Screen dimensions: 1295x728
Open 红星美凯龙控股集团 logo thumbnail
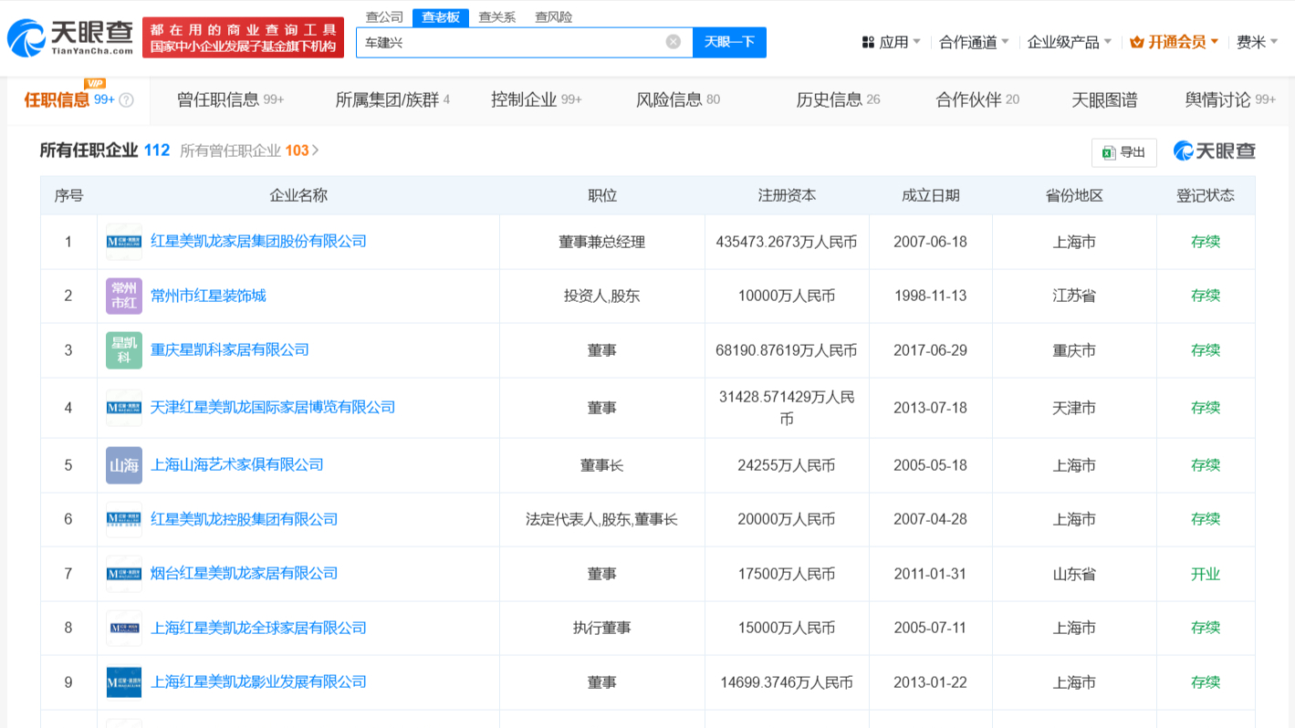(124, 519)
